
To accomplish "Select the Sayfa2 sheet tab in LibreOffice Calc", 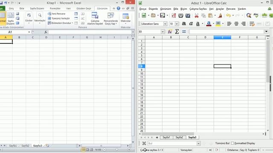I will click(179, 137).
